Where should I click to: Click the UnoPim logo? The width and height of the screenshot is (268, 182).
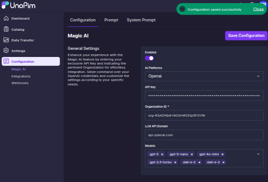coord(19,6)
